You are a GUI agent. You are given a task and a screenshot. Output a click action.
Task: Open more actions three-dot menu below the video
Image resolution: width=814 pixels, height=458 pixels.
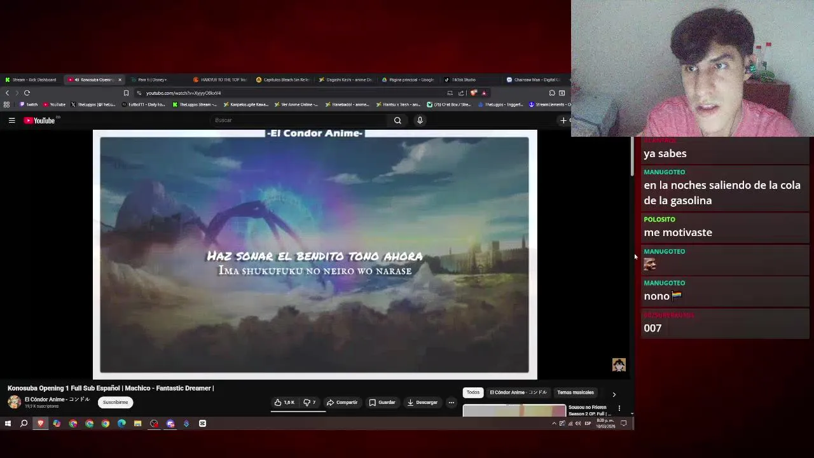click(x=451, y=403)
